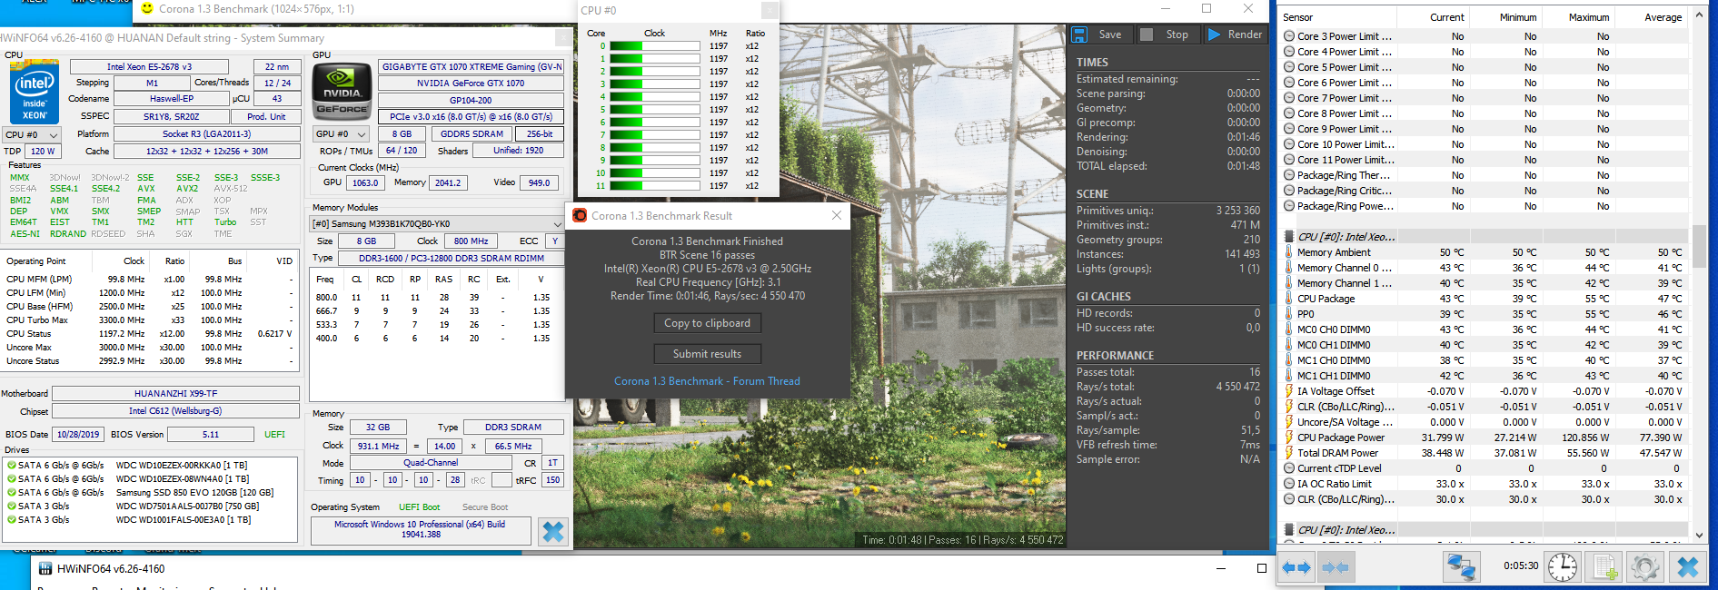Screen dimensions: 1718x590
Task: Click the Corona Benchmark Result dialog icon
Action: (x=580, y=216)
